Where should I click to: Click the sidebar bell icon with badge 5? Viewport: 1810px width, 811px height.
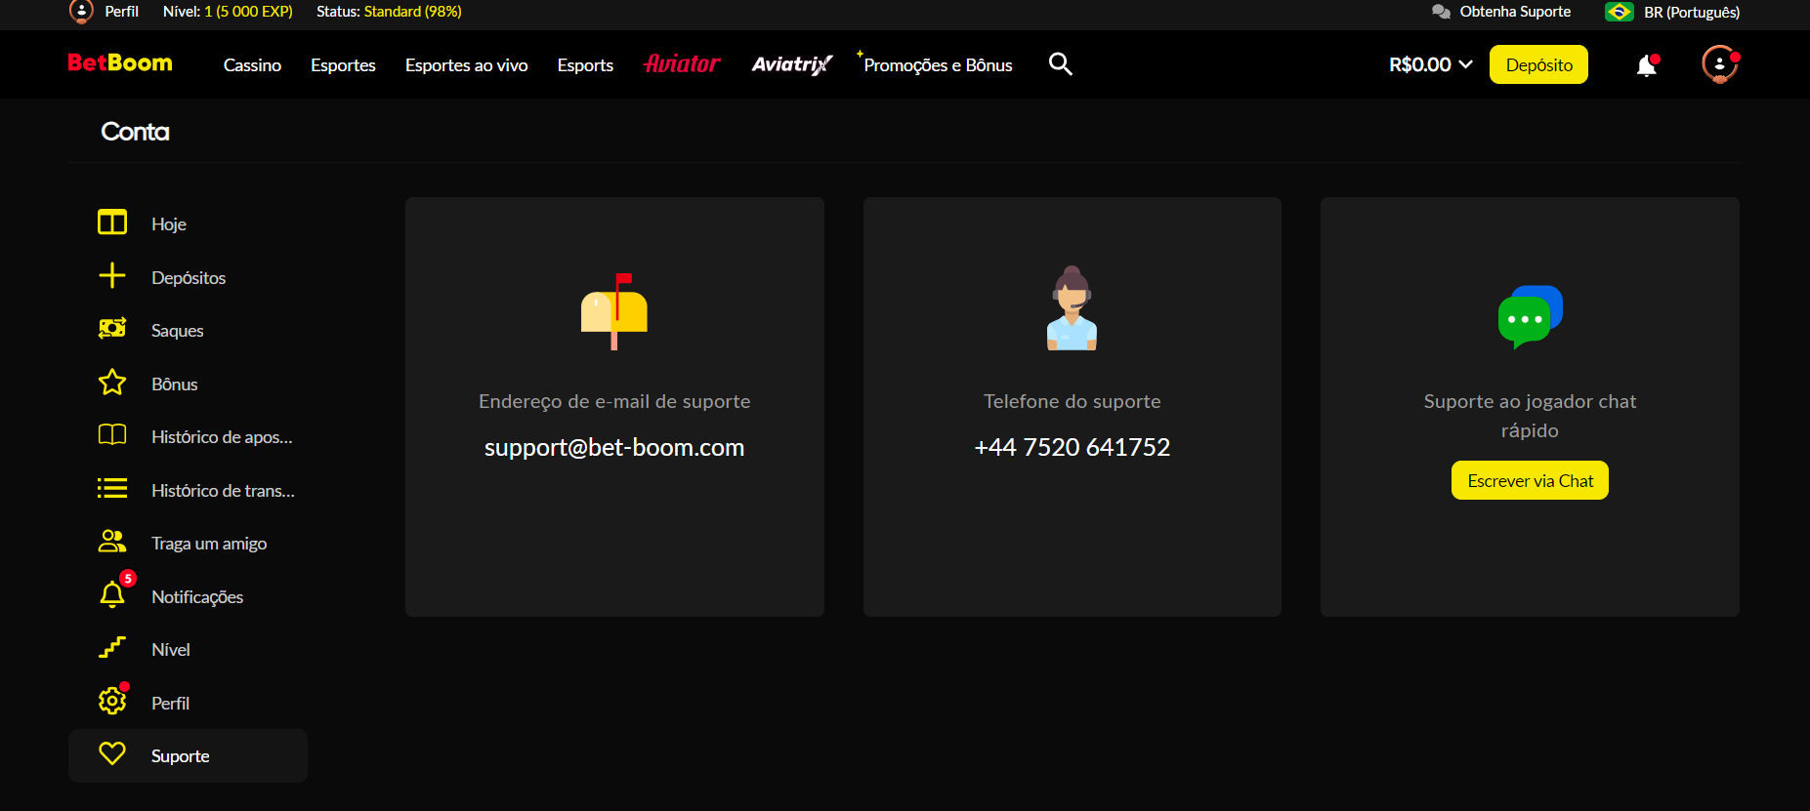113,592
